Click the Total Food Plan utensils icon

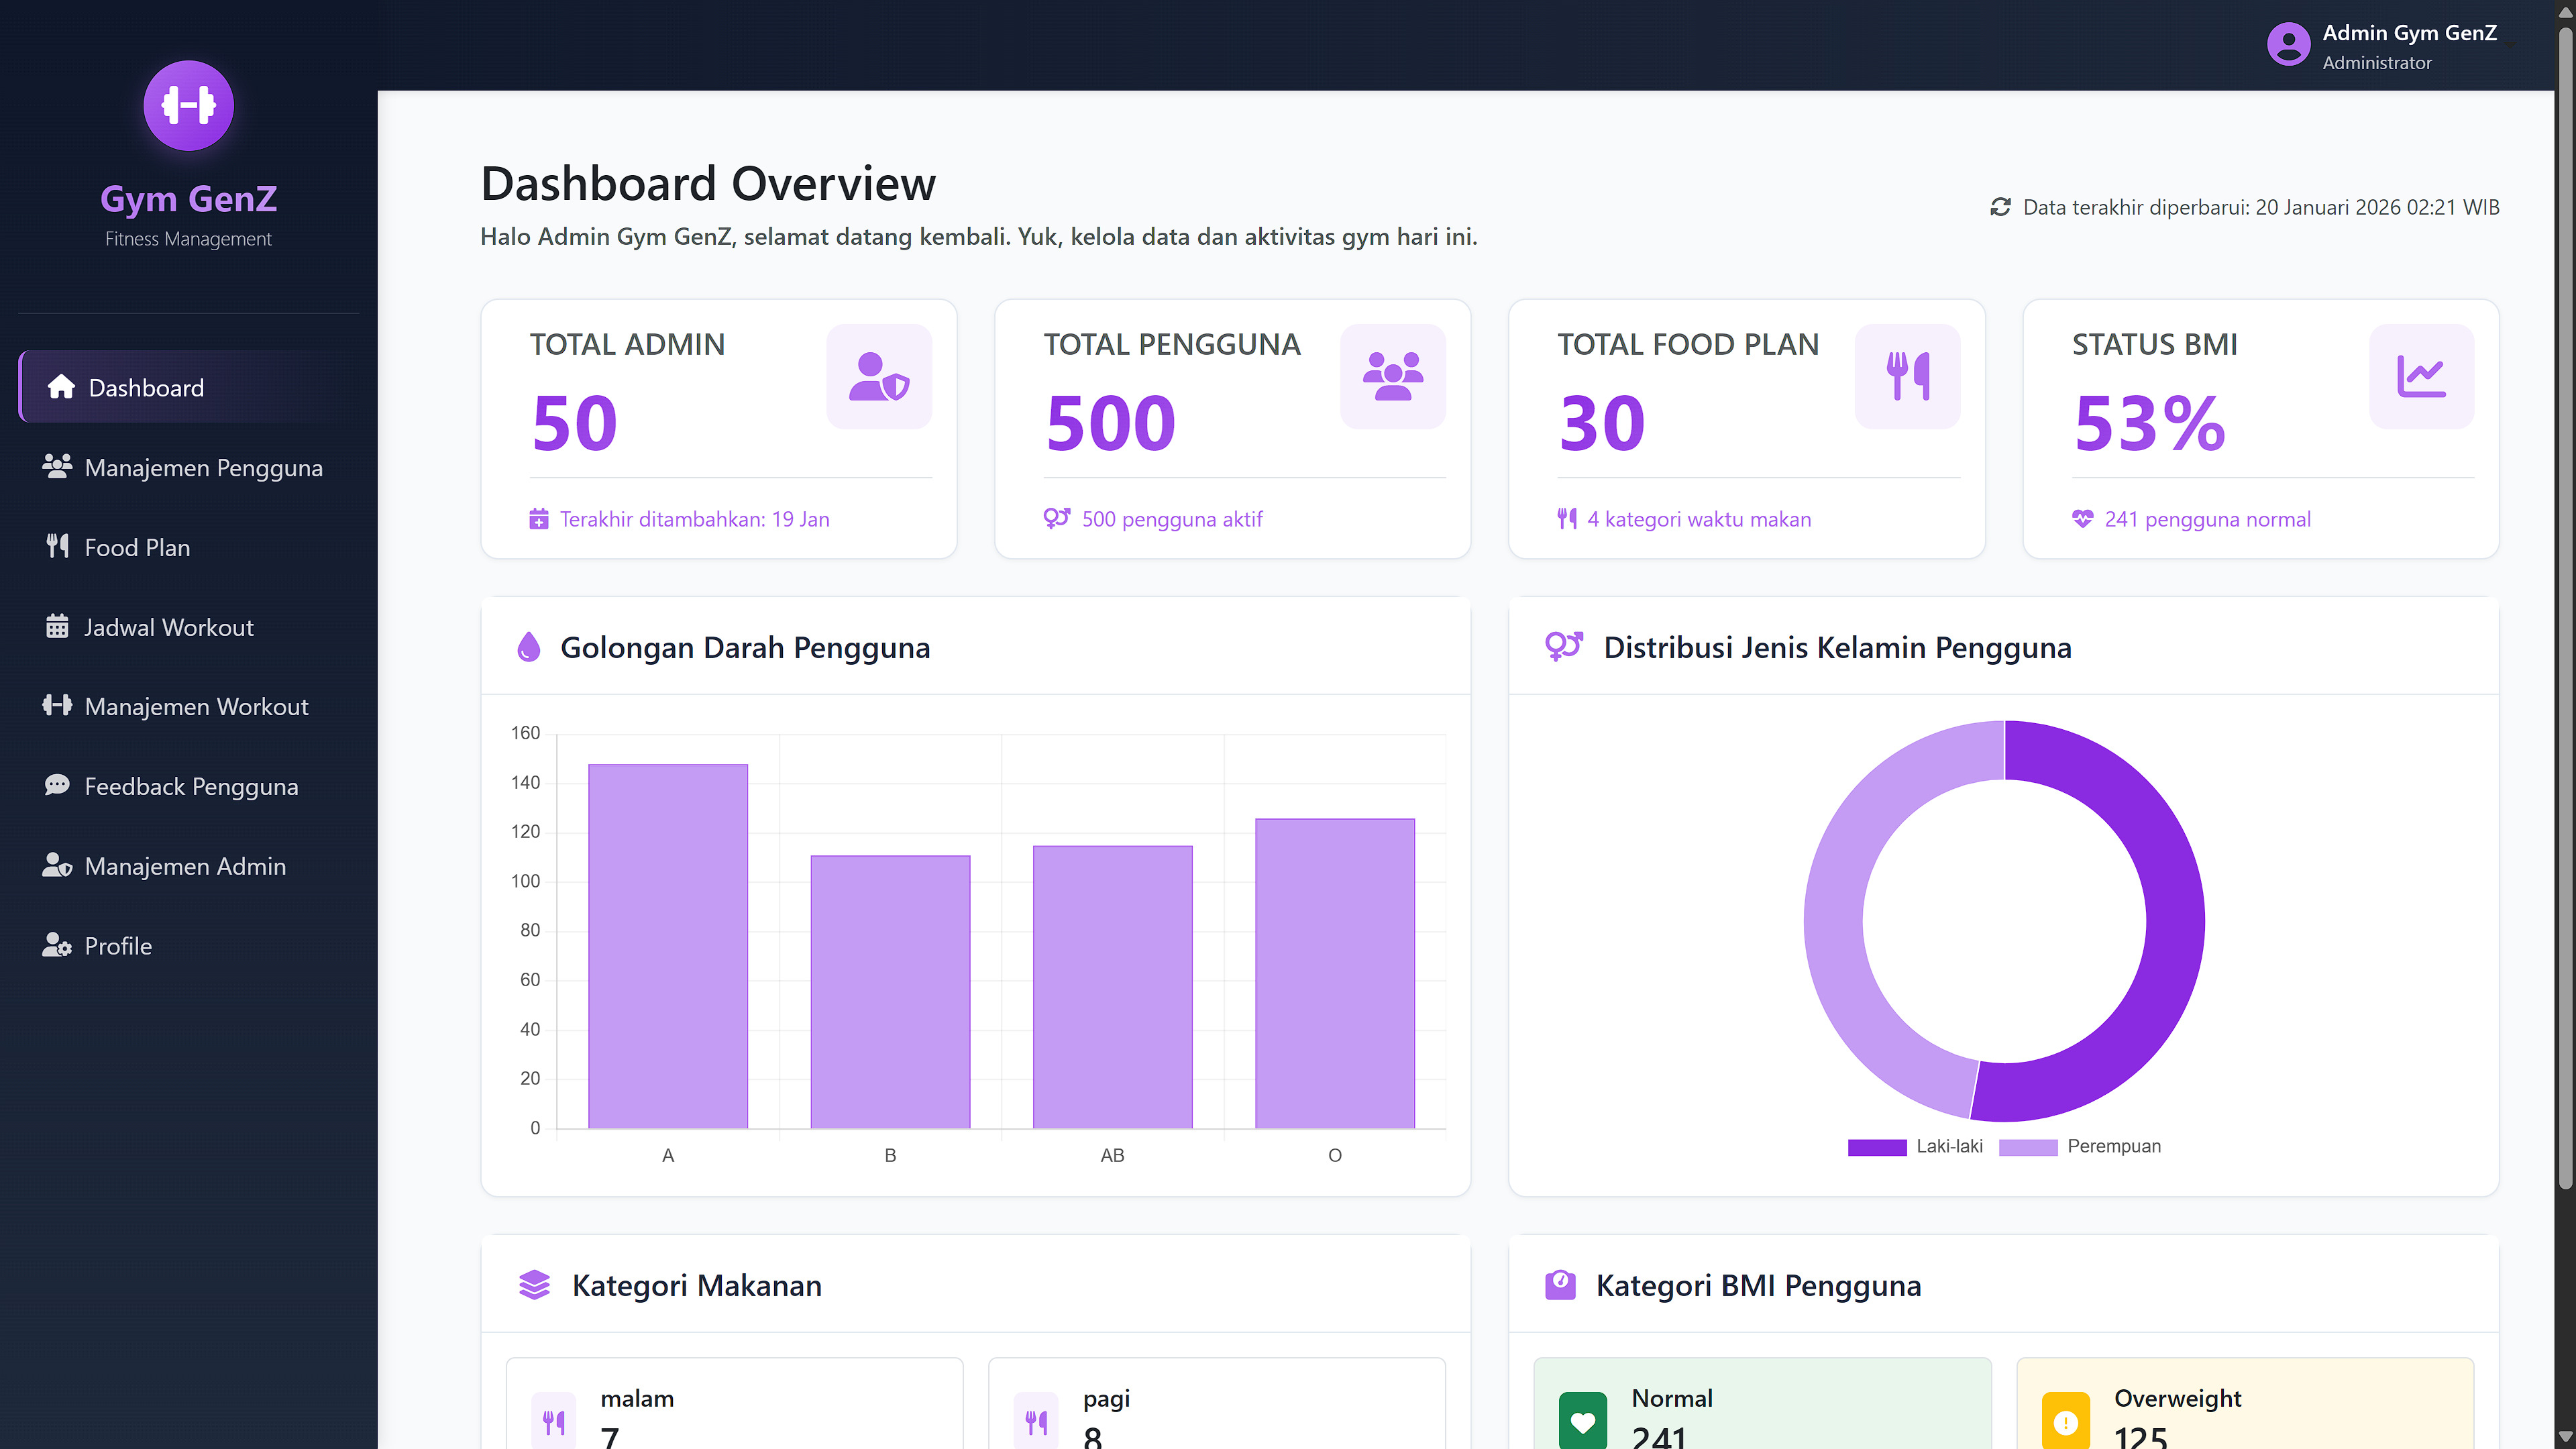[x=1907, y=376]
